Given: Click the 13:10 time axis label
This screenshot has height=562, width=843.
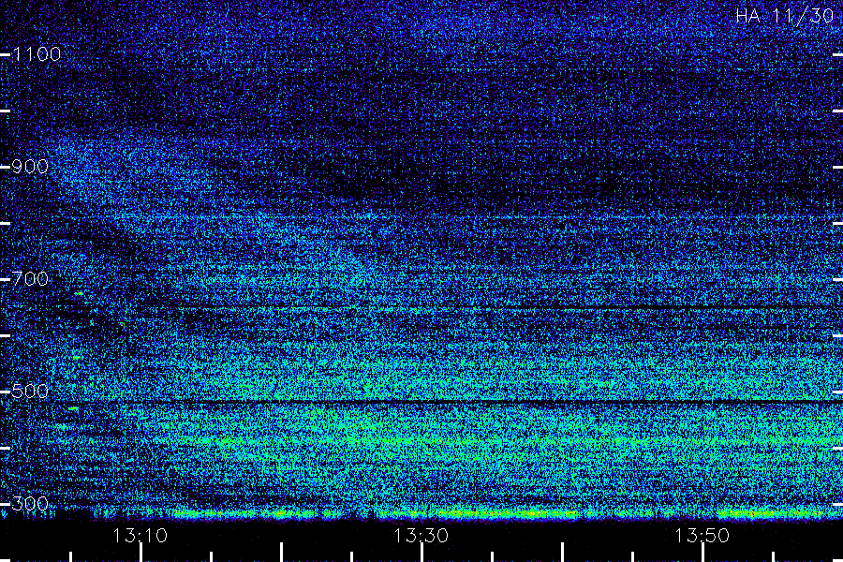Looking at the screenshot, I should pos(140,535).
